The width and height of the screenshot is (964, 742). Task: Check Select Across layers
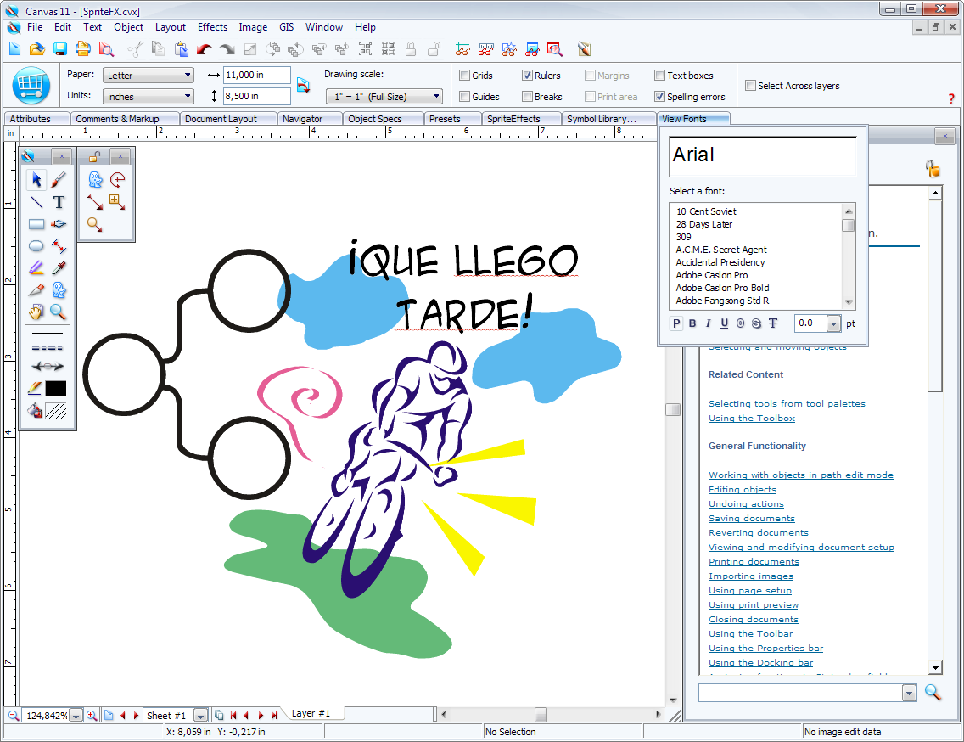(x=750, y=85)
